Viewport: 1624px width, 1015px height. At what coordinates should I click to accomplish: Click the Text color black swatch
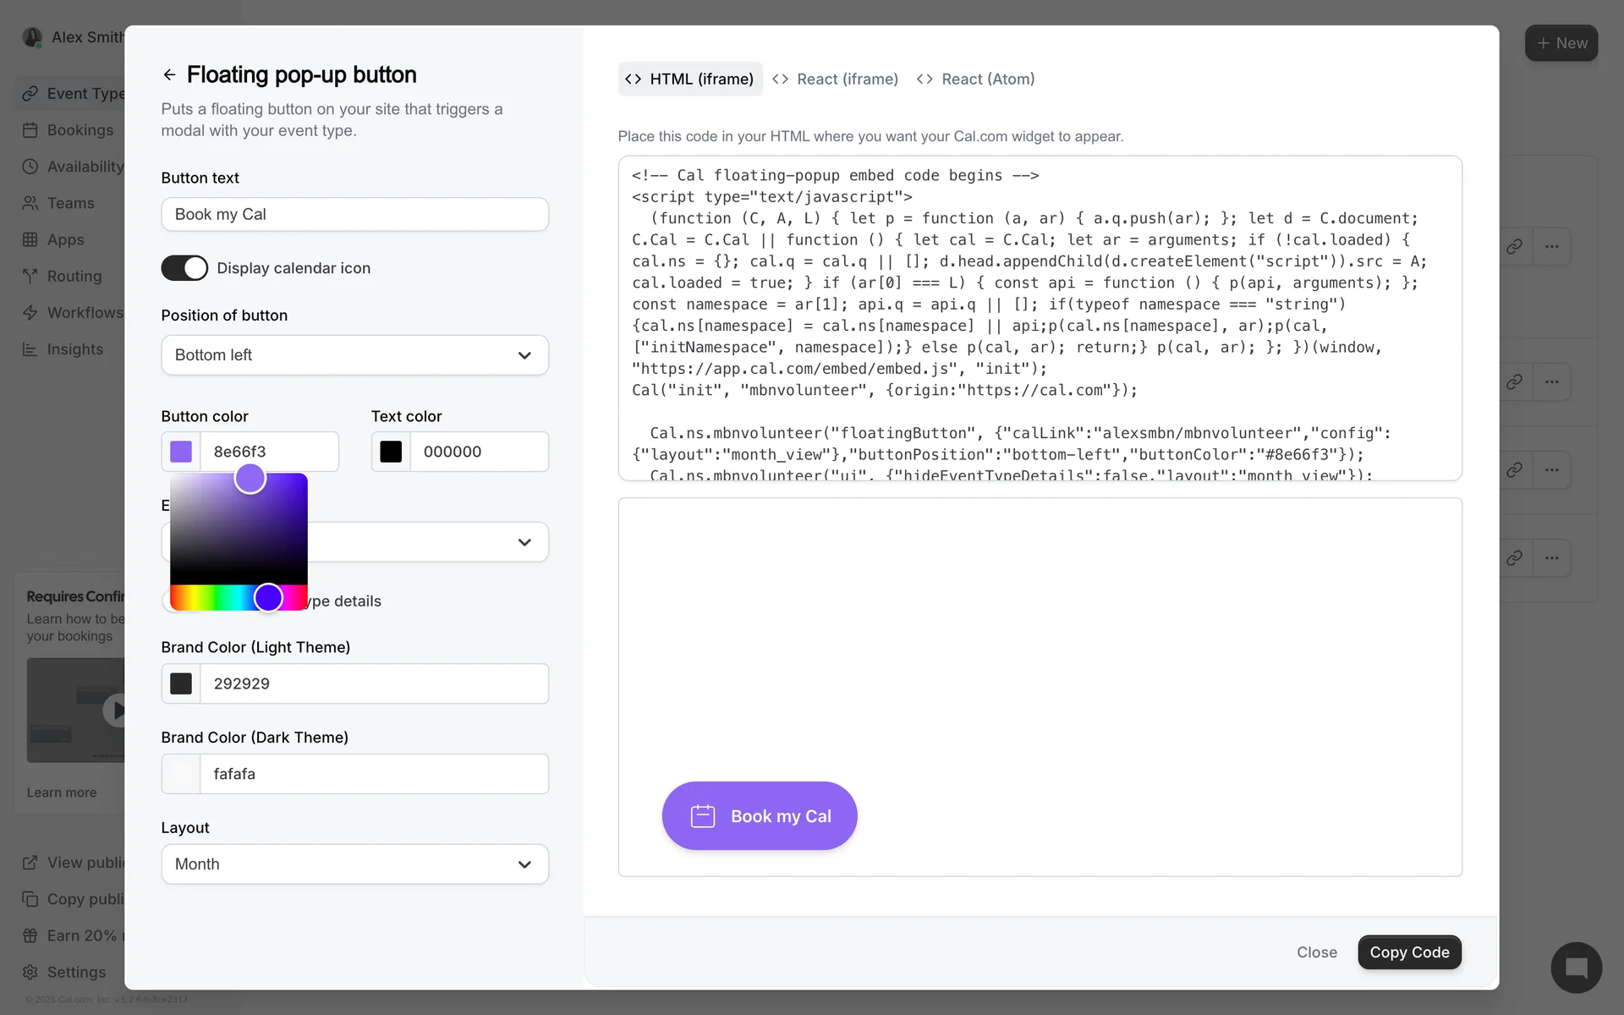pos(391,452)
